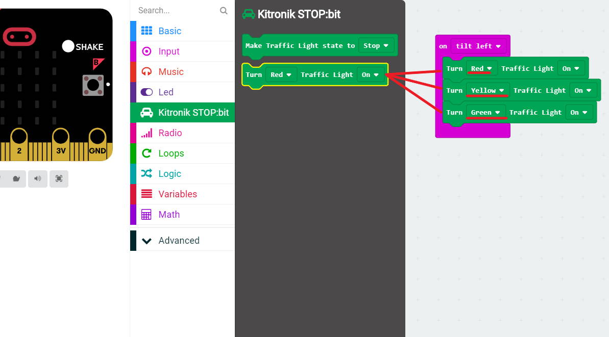Open the Loops blocks category
The height and width of the screenshot is (337, 609).
tap(183, 153)
